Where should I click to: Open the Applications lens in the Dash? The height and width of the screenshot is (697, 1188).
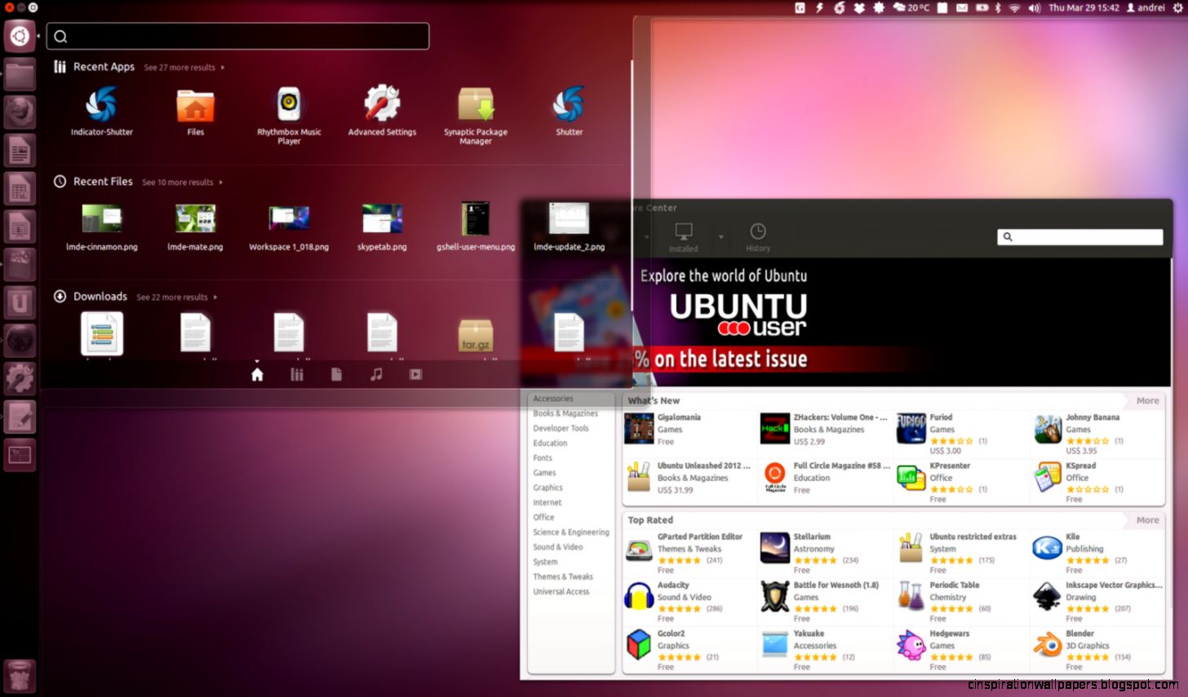tap(296, 374)
